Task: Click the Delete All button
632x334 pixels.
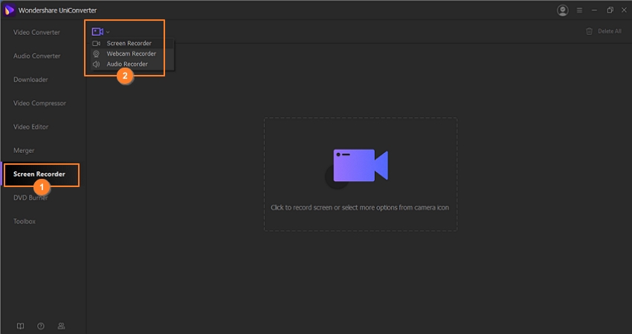Action: pos(604,31)
